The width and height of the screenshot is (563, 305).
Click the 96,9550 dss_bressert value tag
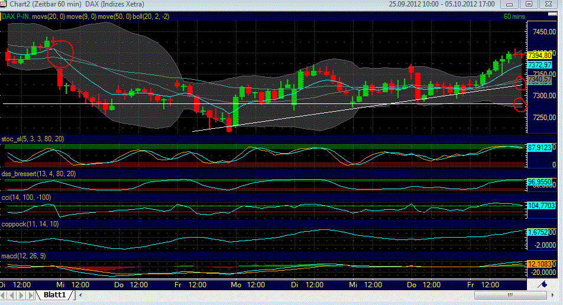(x=540, y=182)
